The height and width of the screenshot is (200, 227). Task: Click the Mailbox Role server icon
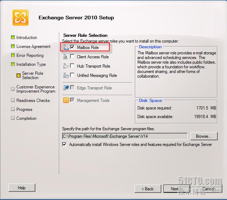pyautogui.click(x=66, y=47)
